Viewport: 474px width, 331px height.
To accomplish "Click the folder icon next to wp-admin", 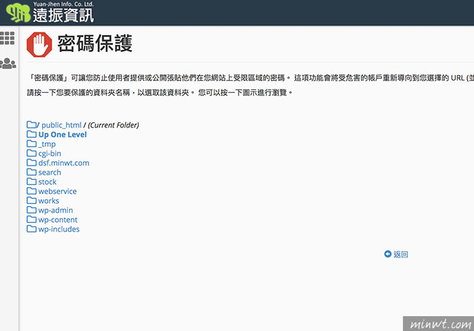I will [31, 209].
